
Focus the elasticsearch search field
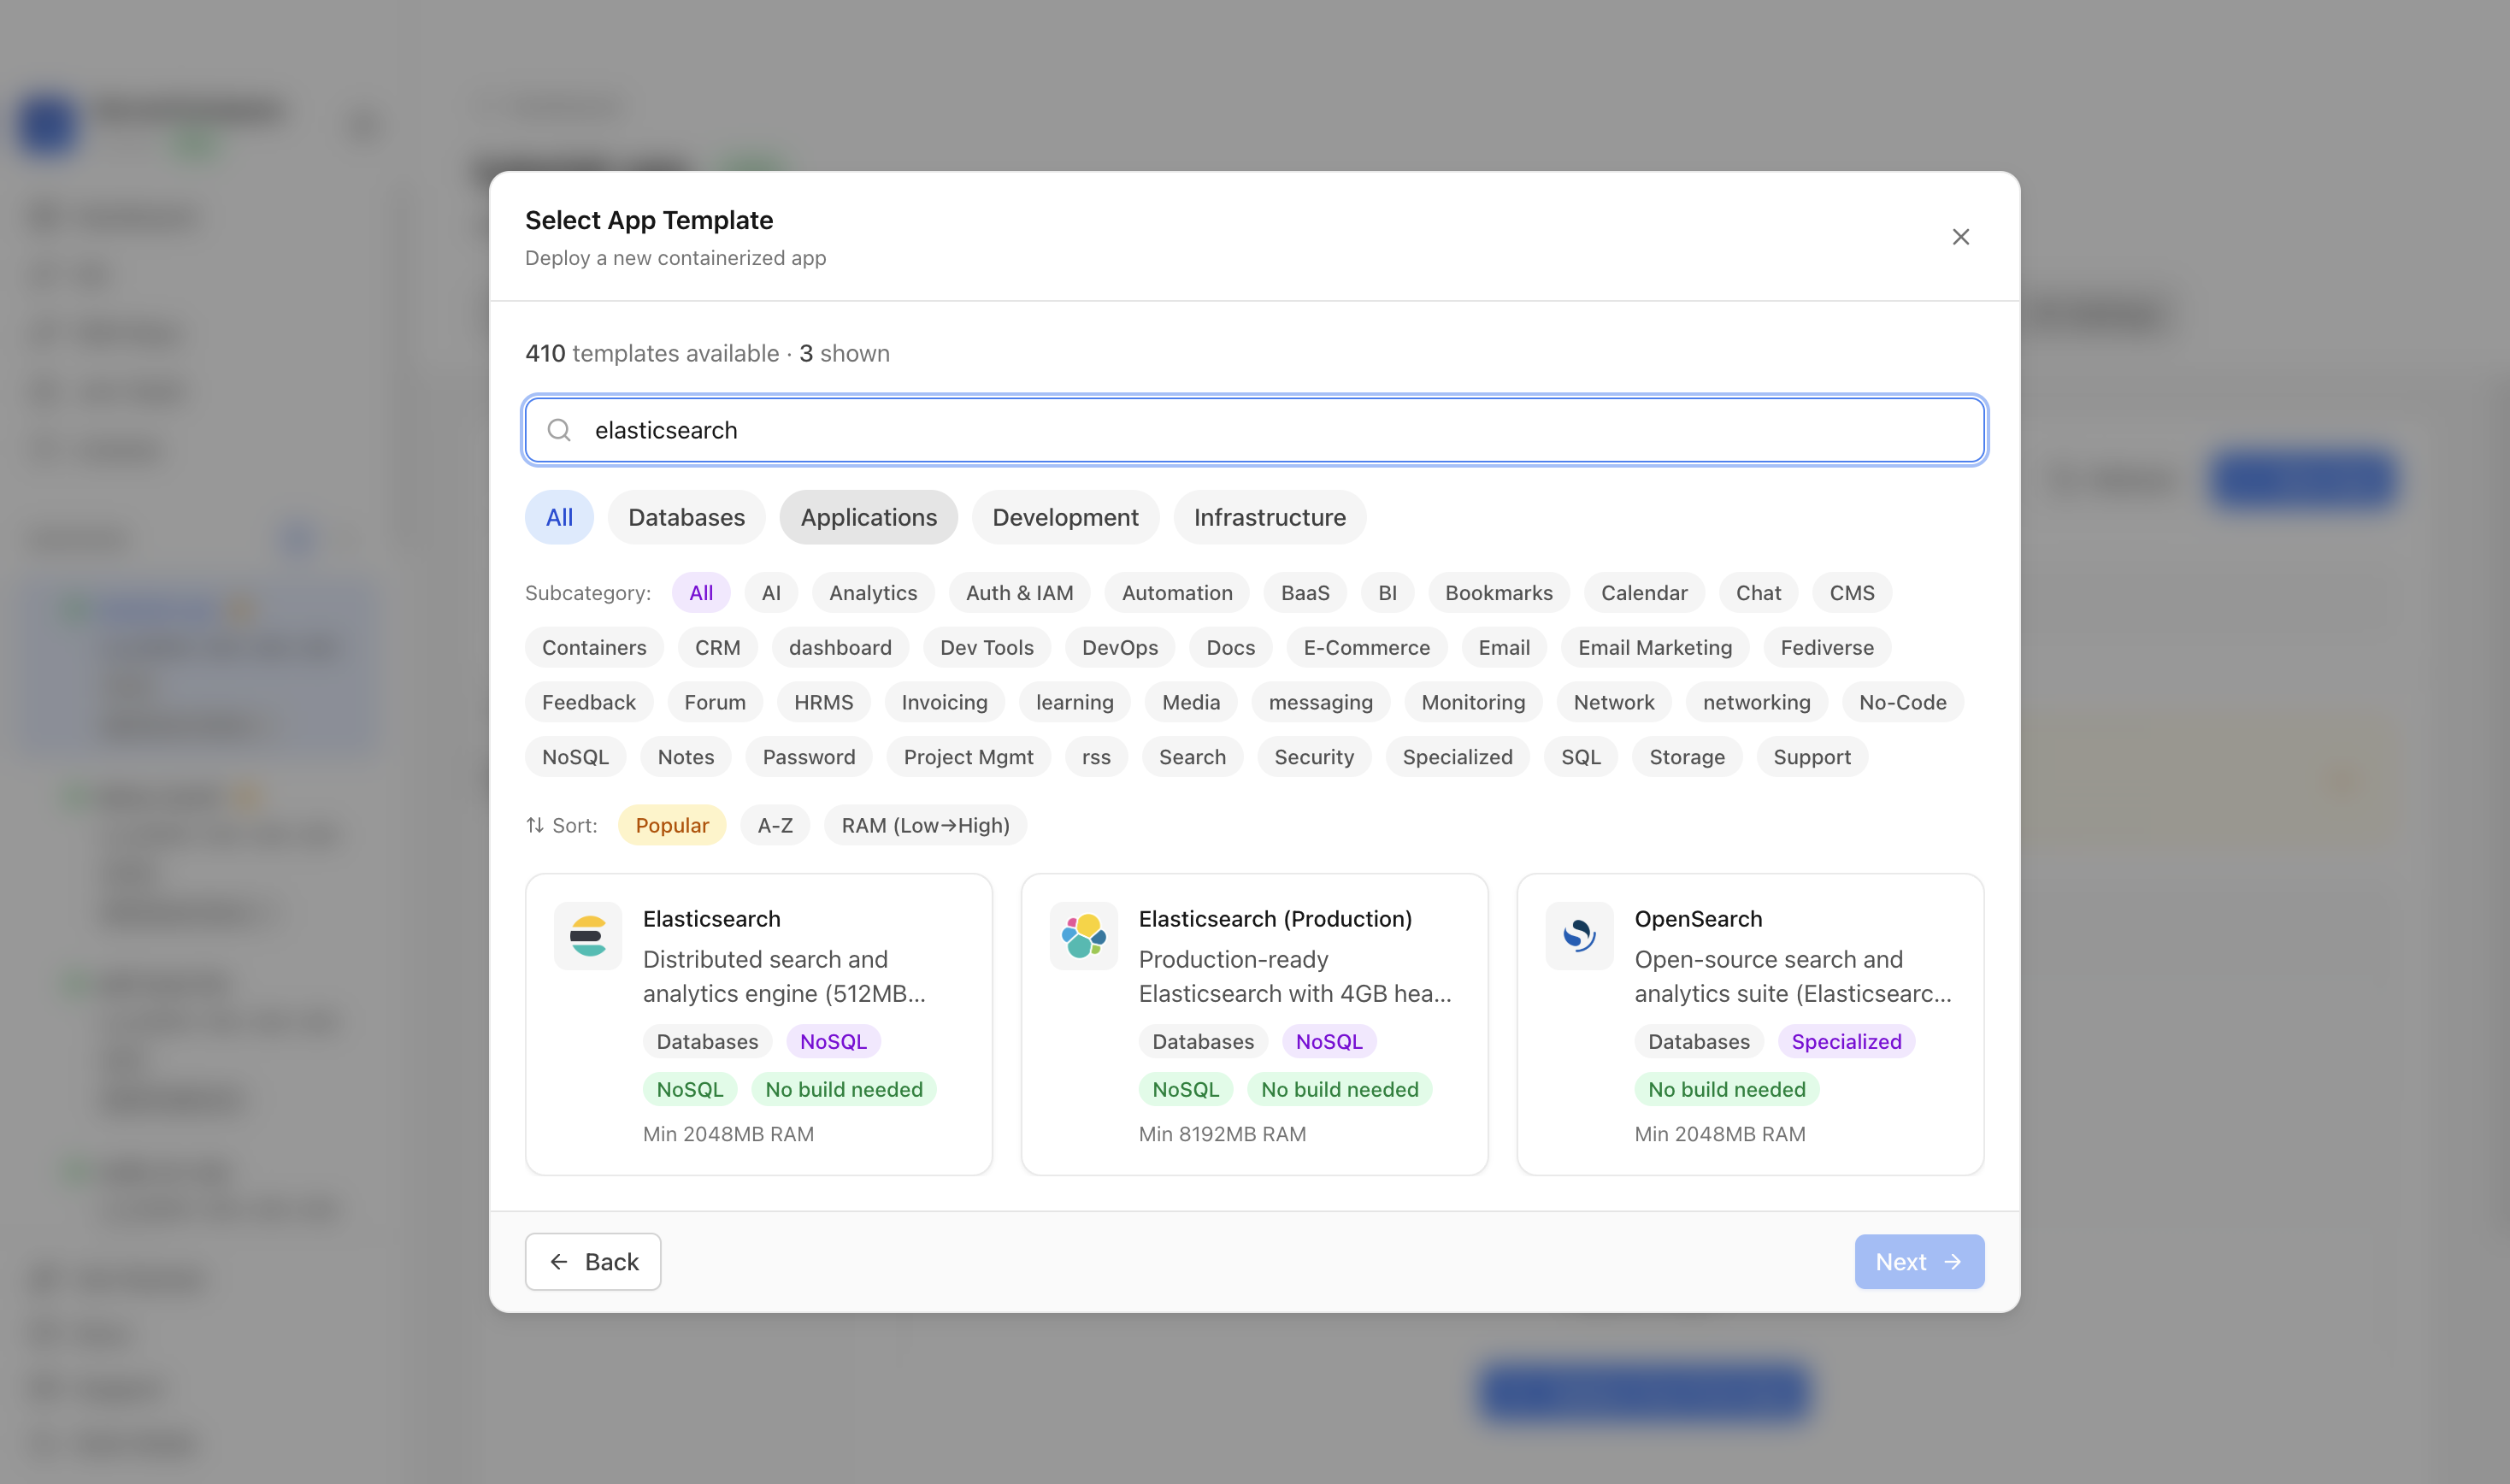tap(1255, 430)
